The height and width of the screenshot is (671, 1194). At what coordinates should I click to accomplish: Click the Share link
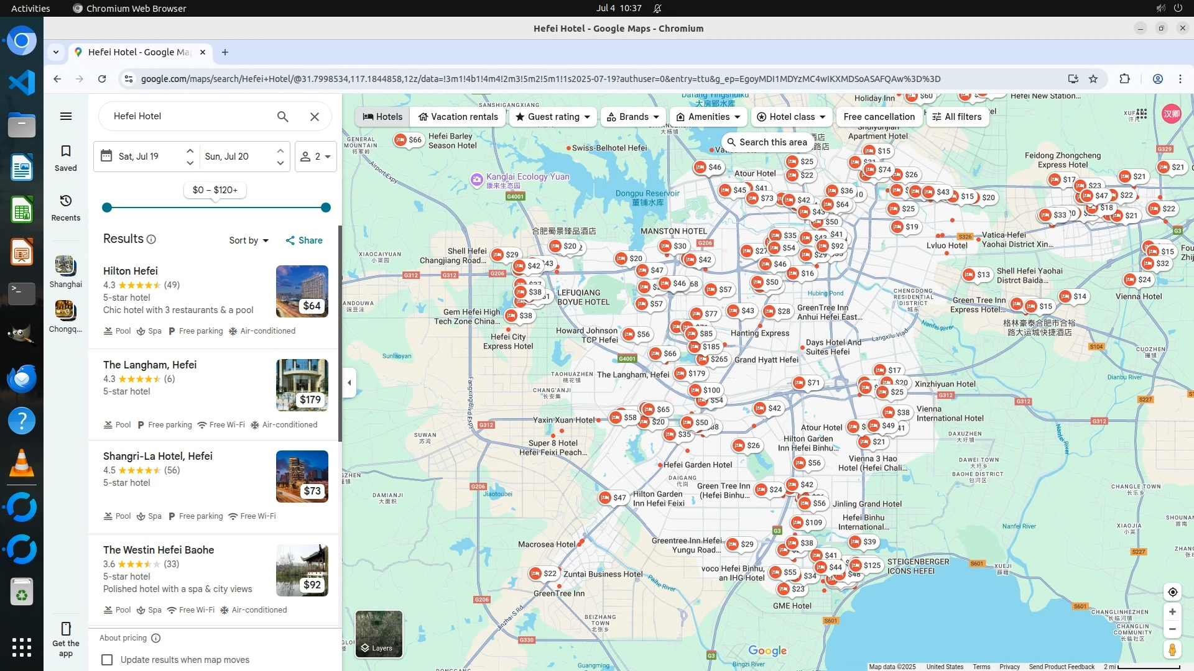click(304, 240)
